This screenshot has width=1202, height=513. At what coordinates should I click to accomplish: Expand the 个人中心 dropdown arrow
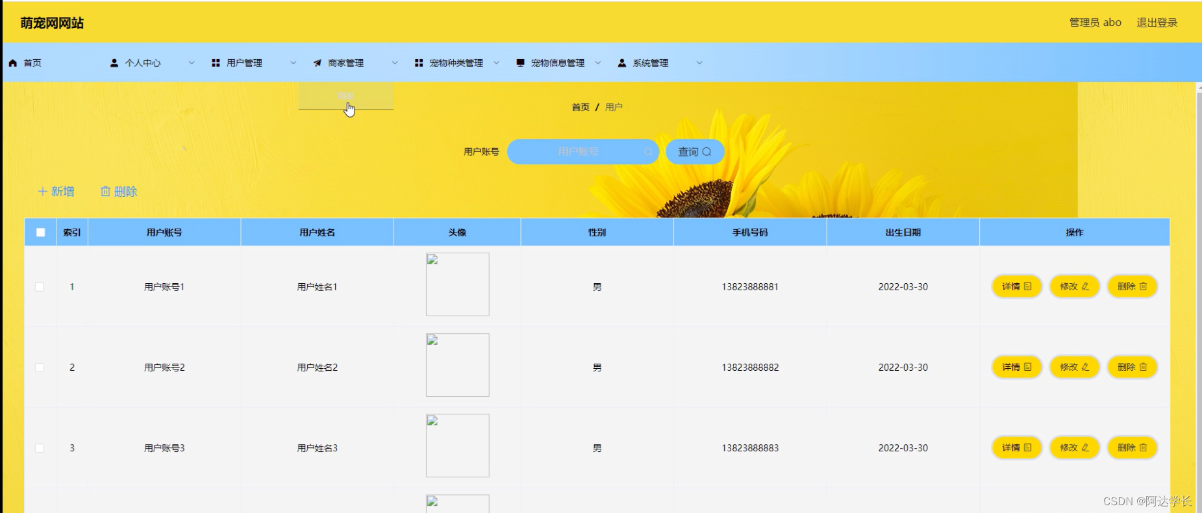(x=192, y=63)
